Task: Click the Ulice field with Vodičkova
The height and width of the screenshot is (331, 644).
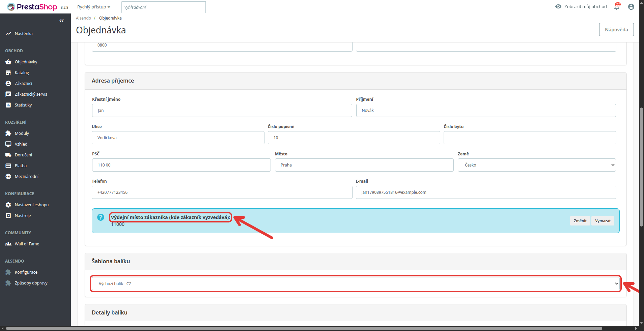Action: (x=178, y=138)
